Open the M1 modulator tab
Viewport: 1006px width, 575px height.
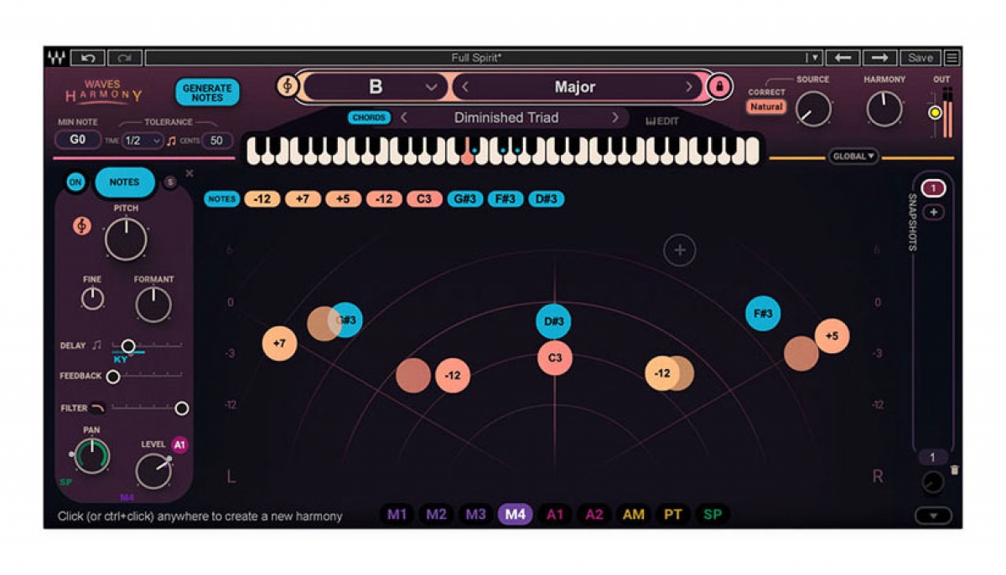pos(397,515)
